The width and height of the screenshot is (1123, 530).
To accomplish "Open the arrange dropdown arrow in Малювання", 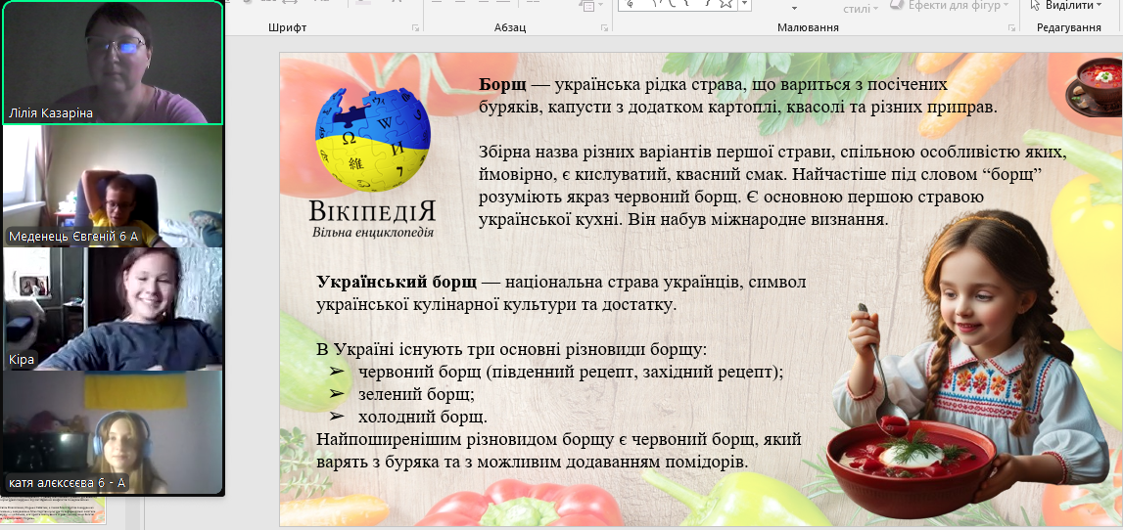I will (x=794, y=9).
